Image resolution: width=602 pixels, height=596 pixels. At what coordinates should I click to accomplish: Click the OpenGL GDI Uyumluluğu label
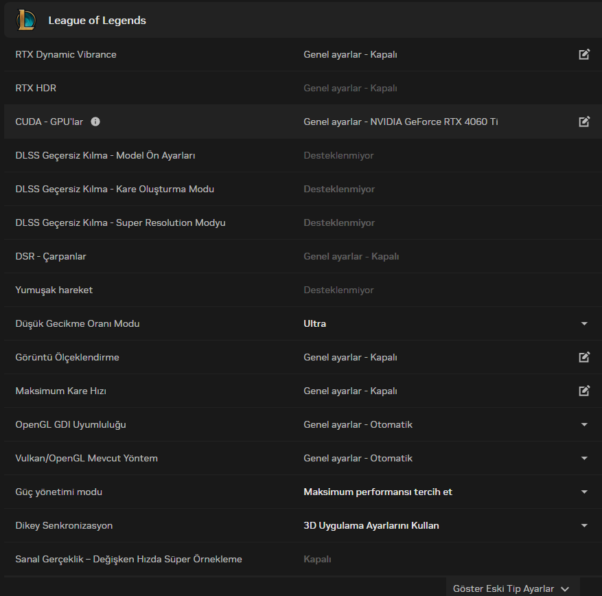point(71,425)
